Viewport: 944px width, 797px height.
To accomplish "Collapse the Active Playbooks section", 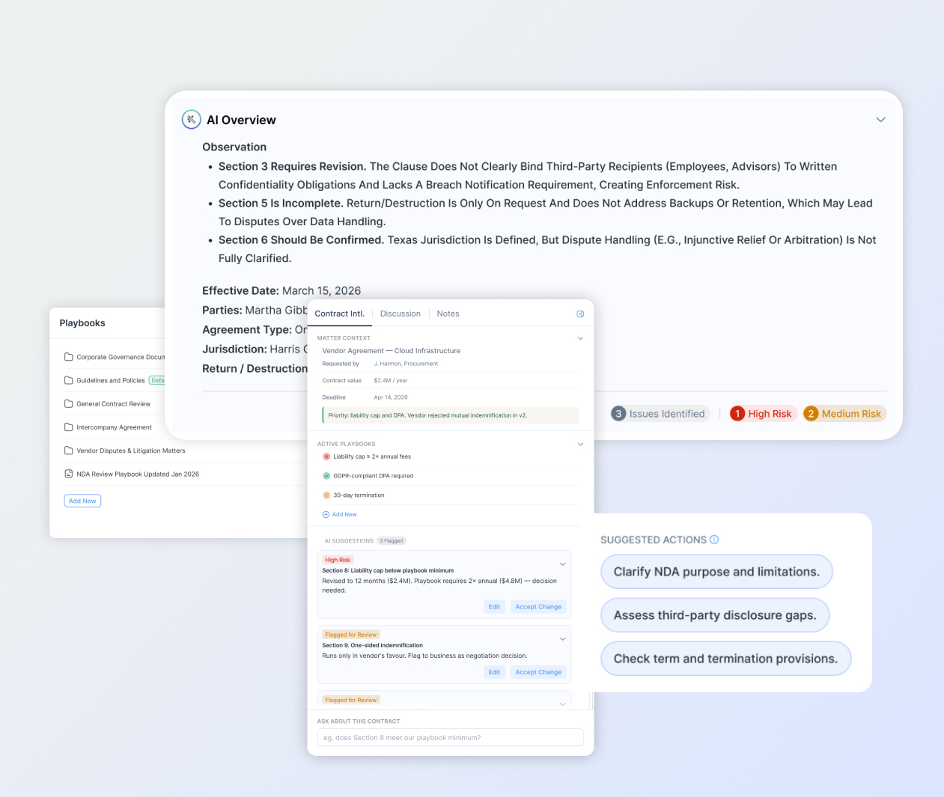I will point(580,444).
